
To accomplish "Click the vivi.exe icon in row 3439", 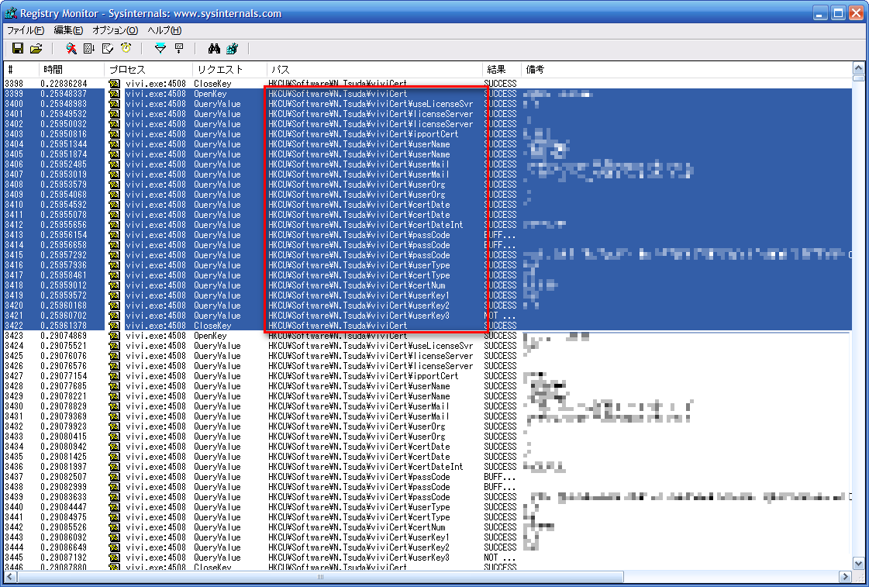I will [115, 497].
